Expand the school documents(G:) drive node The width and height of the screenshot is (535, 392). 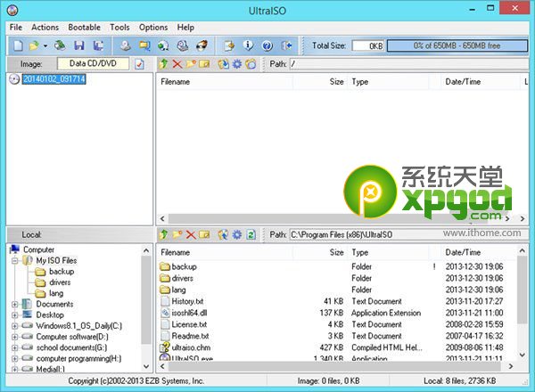pyautogui.click(x=14, y=347)
